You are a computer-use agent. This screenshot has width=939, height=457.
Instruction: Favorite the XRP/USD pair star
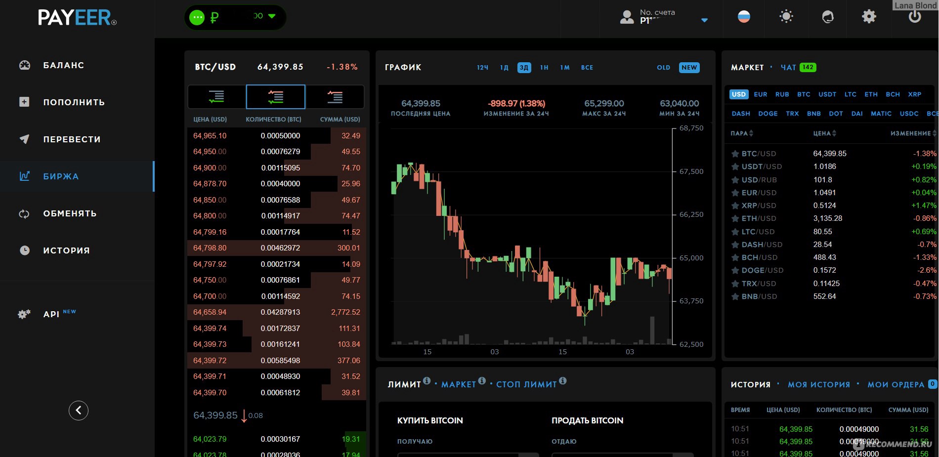pos(735,206)
